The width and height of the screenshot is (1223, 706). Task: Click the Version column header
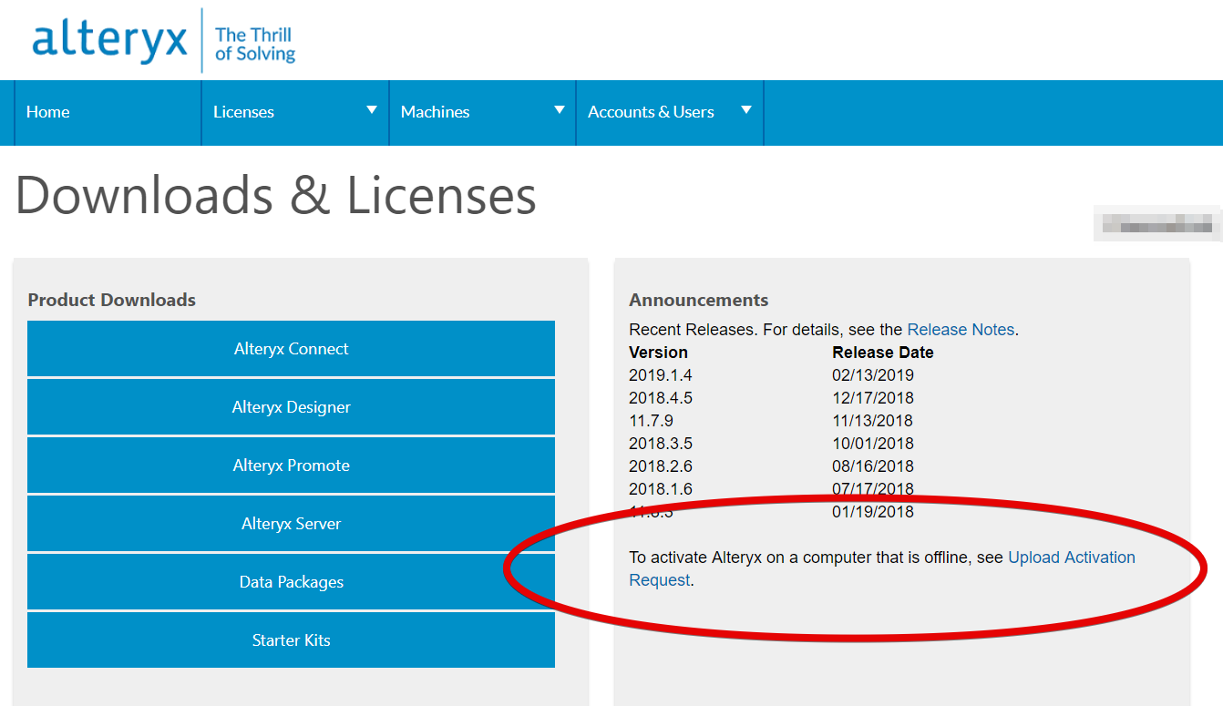[657, 352]
